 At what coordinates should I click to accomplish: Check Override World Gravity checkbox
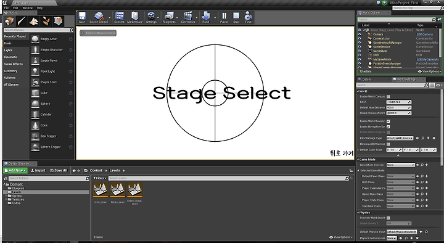[x=388, y=218]
